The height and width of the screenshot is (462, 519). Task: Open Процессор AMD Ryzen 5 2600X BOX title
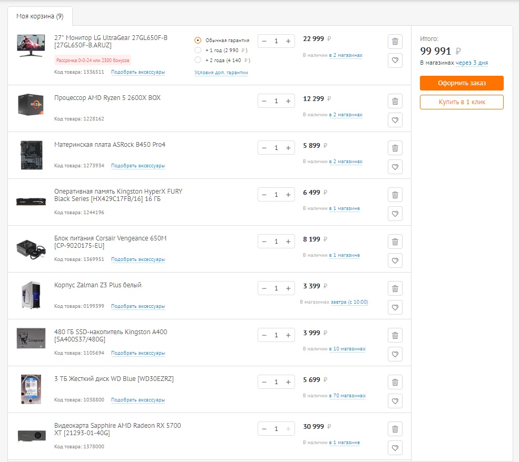[107, 98]
